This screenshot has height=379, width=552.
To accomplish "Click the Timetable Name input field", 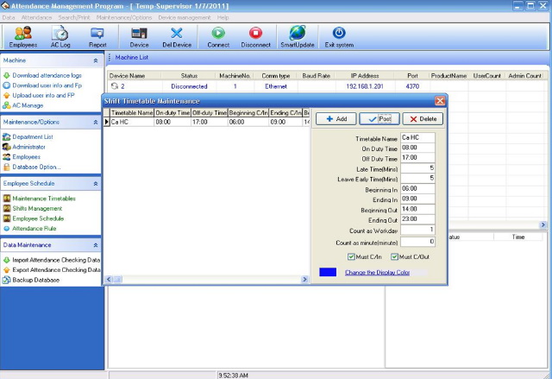I will pyautogui.click(x=417, y=138).
